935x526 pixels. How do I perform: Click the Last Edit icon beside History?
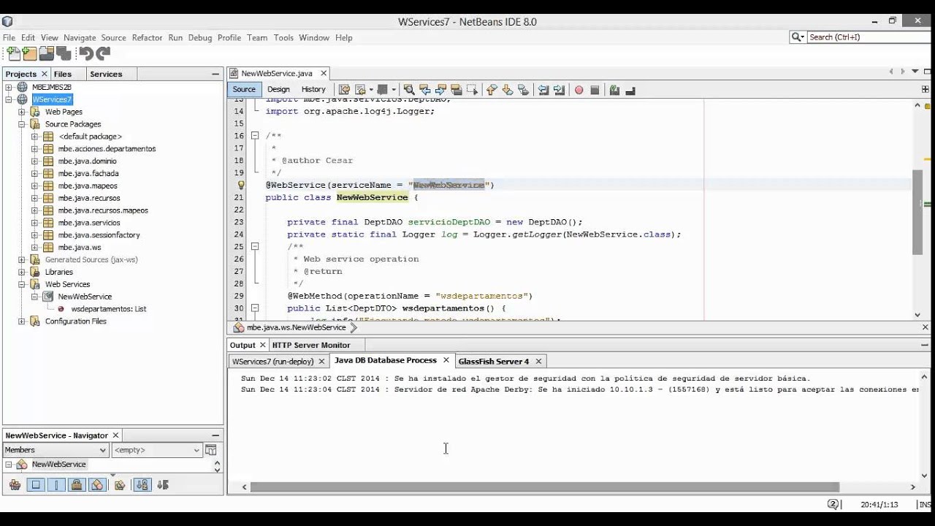click(344, 90)
